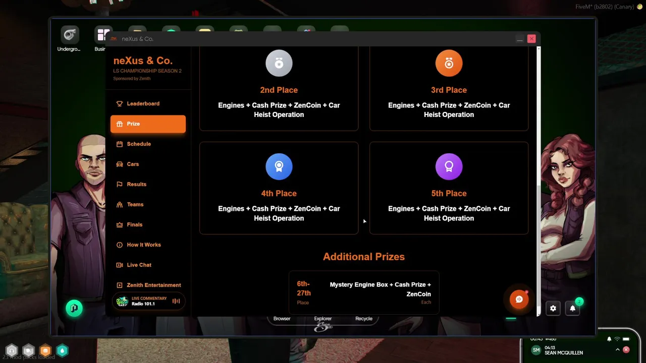This screenshot has width=646, height=363.
Task: Launch Browser from the dock
Action: (x=282, y=319)
